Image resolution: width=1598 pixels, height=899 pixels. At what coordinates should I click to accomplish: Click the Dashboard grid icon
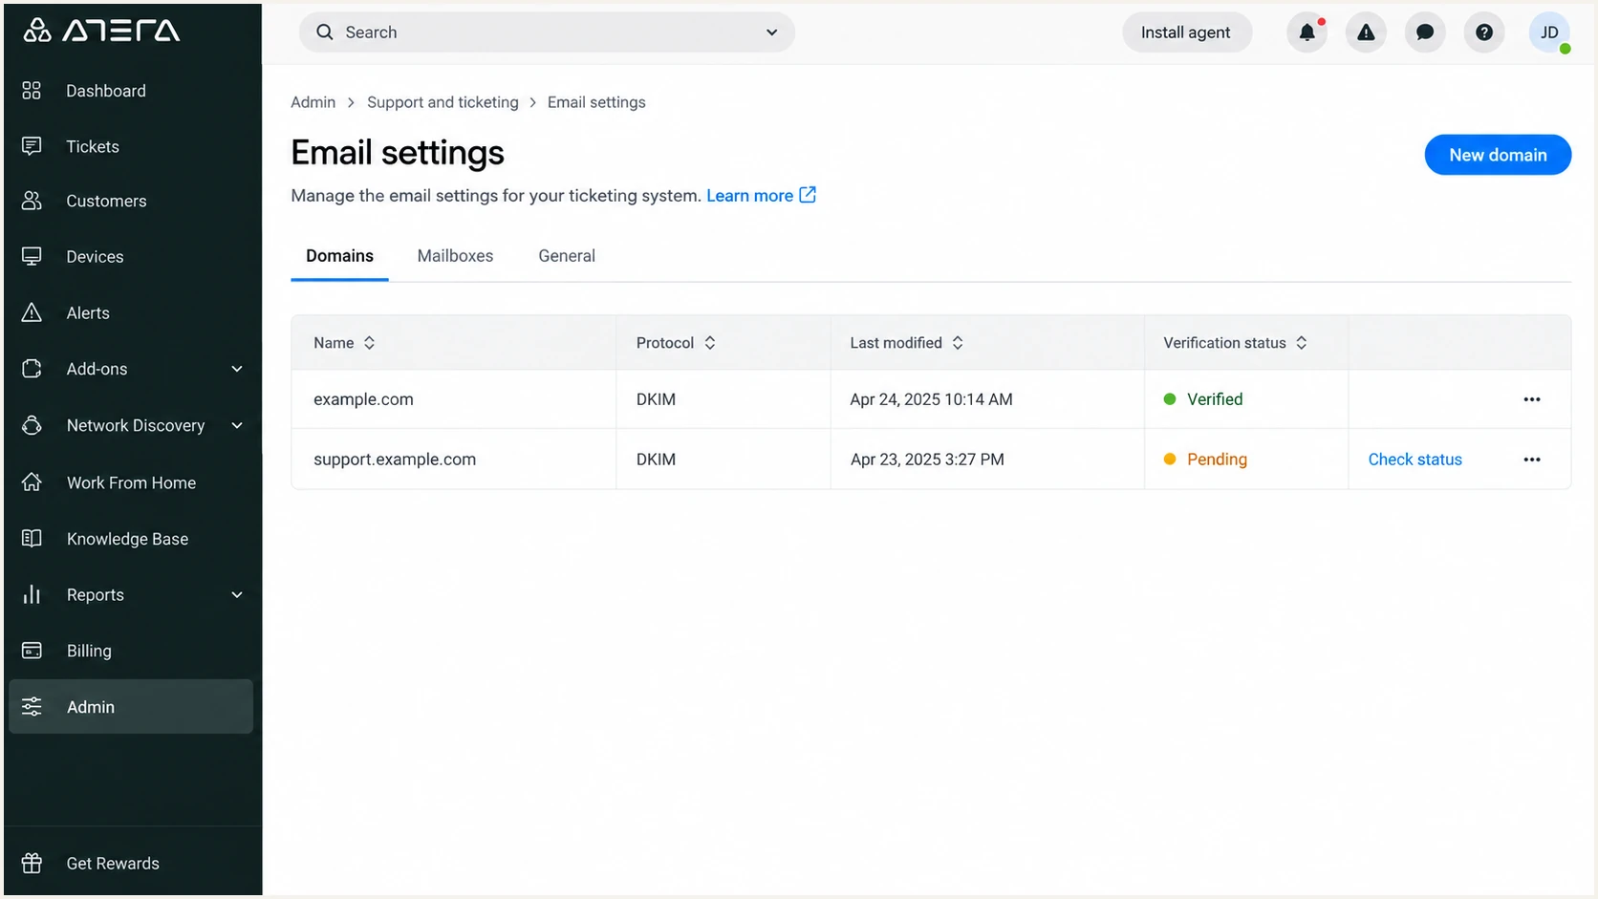pyautogui.click(x=32, y=90)
